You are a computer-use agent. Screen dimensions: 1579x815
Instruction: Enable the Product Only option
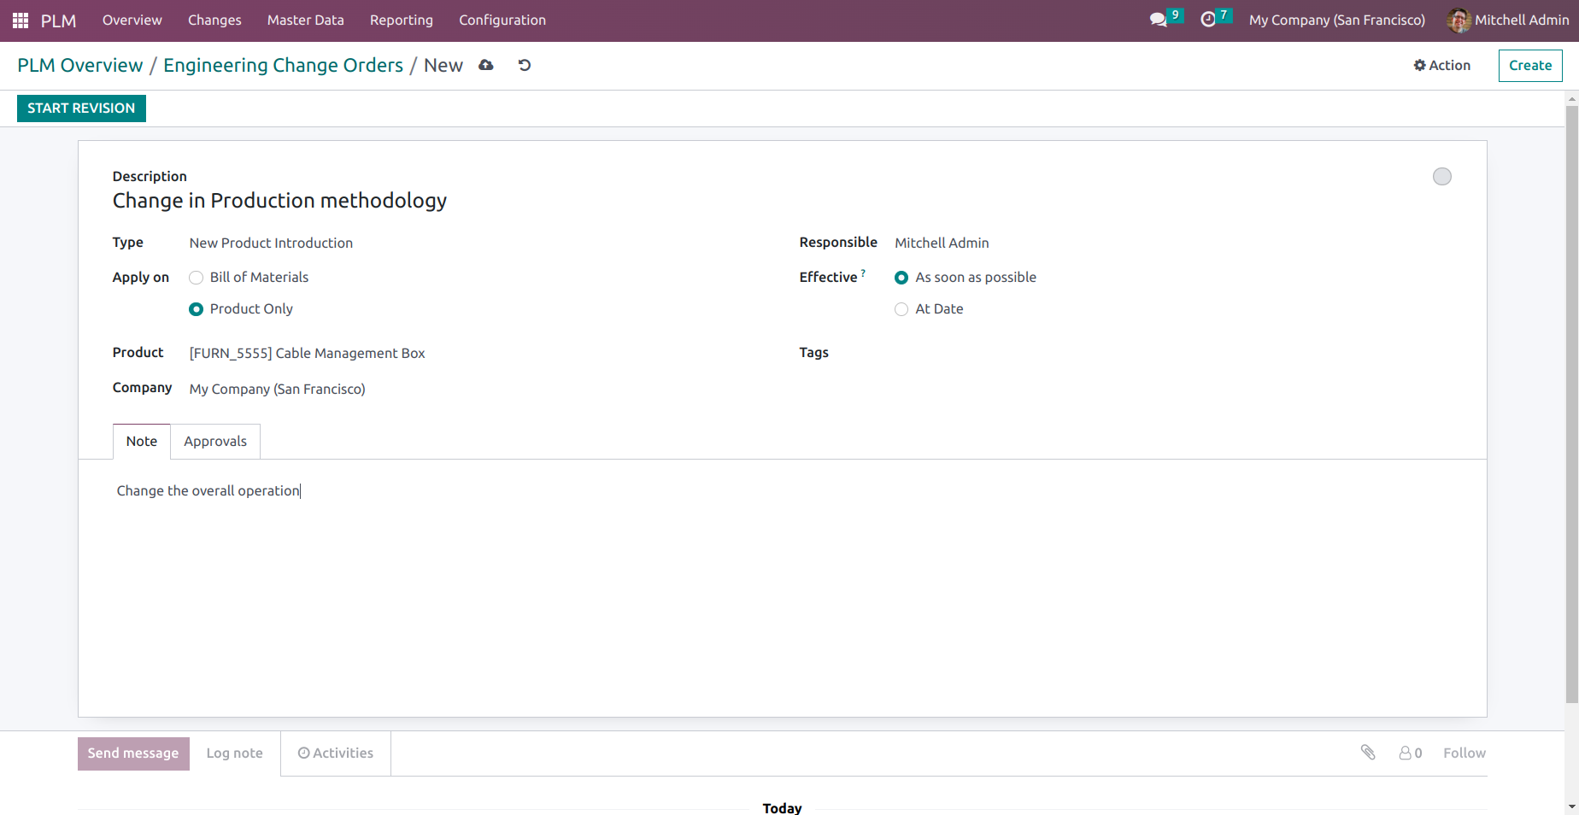pyautogui.click(x=196, y=308)
